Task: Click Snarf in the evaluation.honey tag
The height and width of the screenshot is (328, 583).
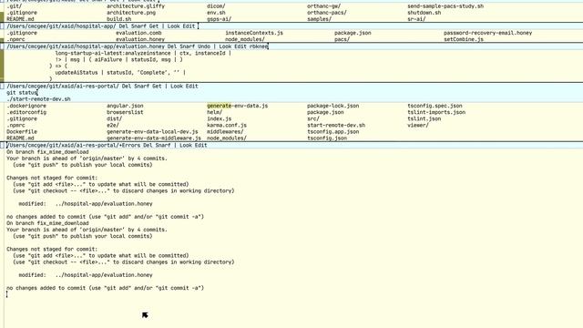Action: coord(187,46)
